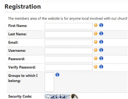128x99 pixels.
Task: Click the orange warning icon beside Last Name
Action: (x=96, y=33)
